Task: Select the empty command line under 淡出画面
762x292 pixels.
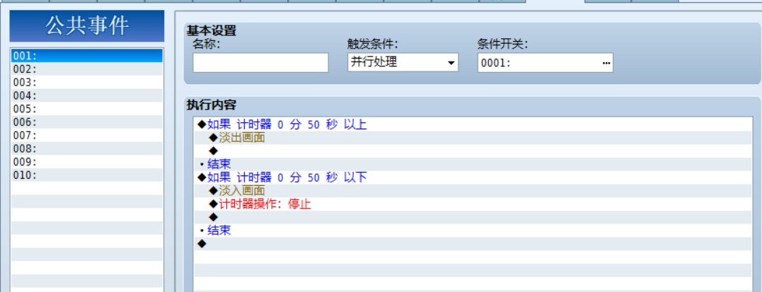Action: point(473,151)
